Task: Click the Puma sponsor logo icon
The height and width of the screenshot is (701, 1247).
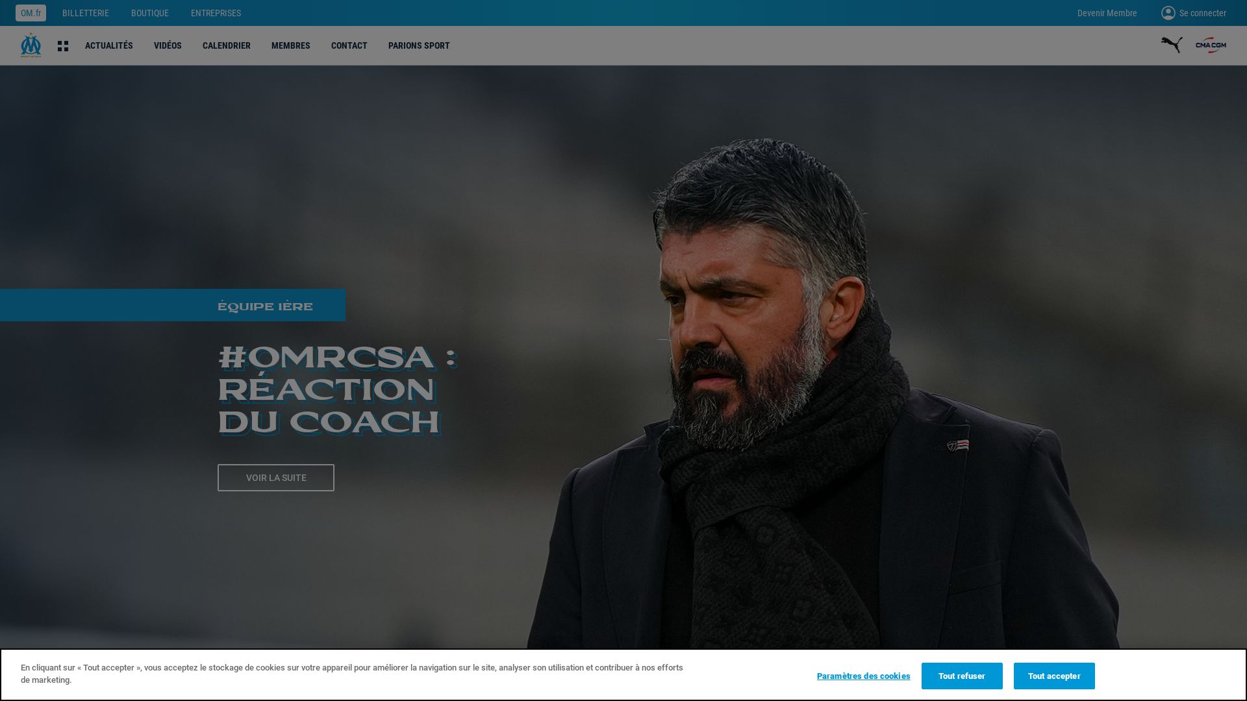Action: 1172,45
